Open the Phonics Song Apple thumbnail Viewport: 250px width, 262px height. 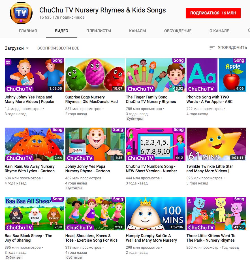216,75
